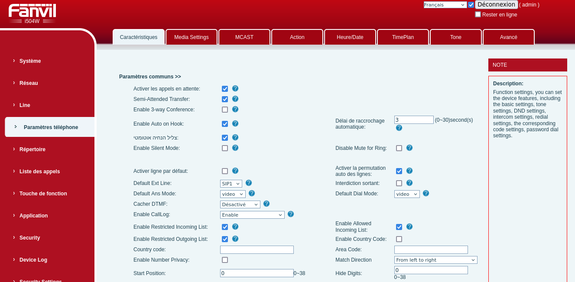
Task: Open help icon for Enable 3-way Conference
Action: point(235,109)
